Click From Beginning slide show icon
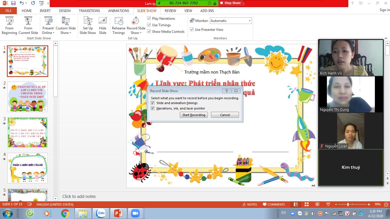The image size is (390, 219). point(9,22)
